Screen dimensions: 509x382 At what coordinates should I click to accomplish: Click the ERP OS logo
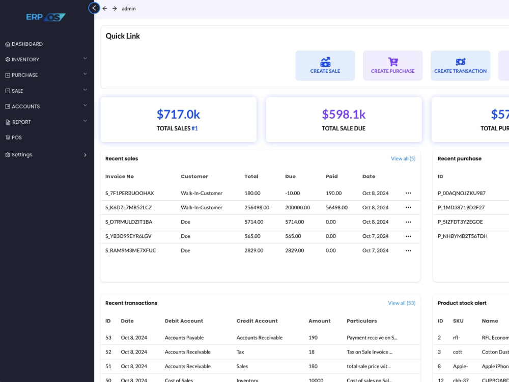[46, 17]
